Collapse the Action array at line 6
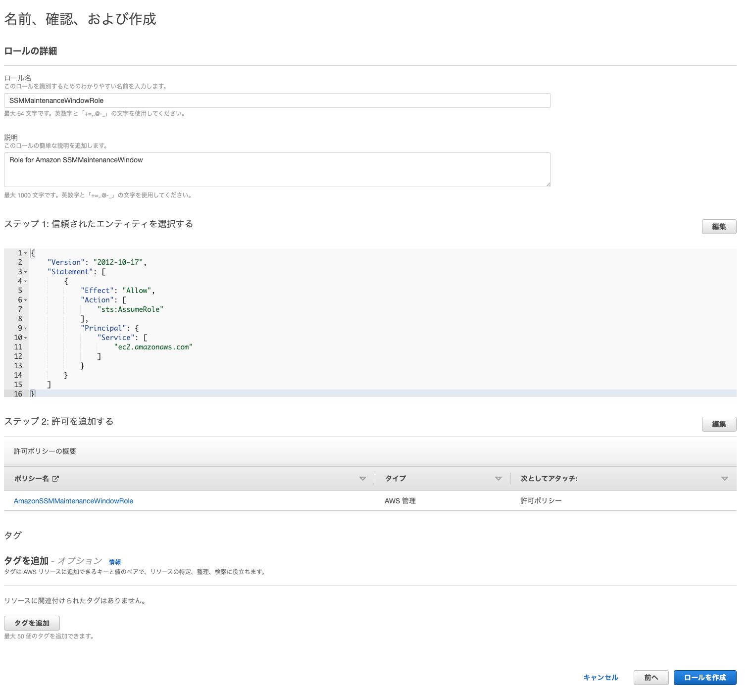Viewport: 750px width, 687px height. (25, 299)
